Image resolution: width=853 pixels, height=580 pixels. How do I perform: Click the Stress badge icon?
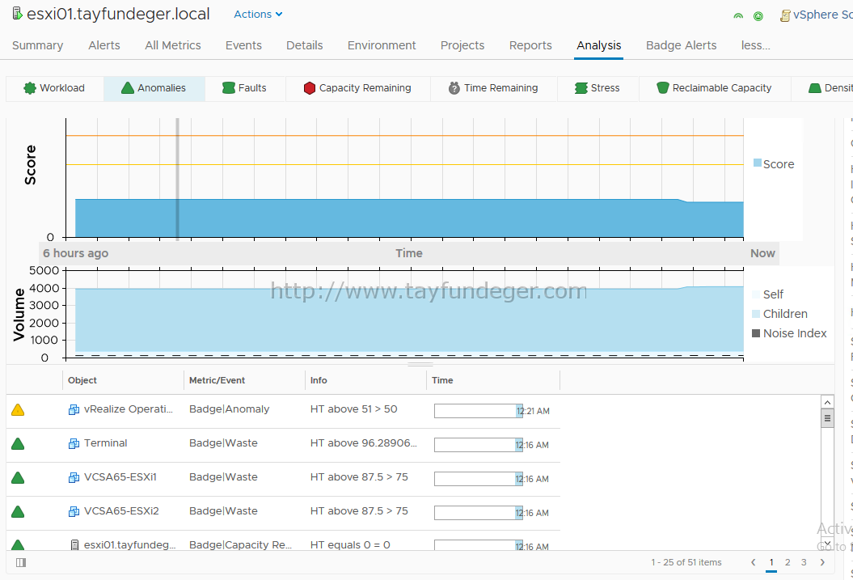point(581,88)
